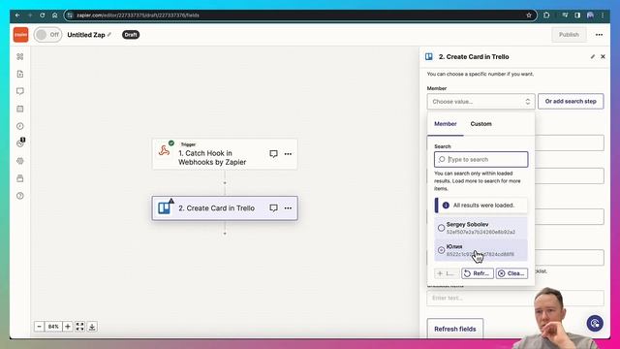Open three-dot menu on Trello step

[x=288, y=208]
